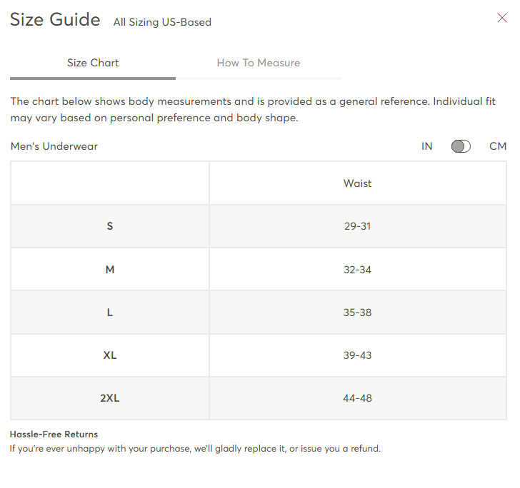Click the CM unit label
This screenshot has height=488, width=520.
498,146
